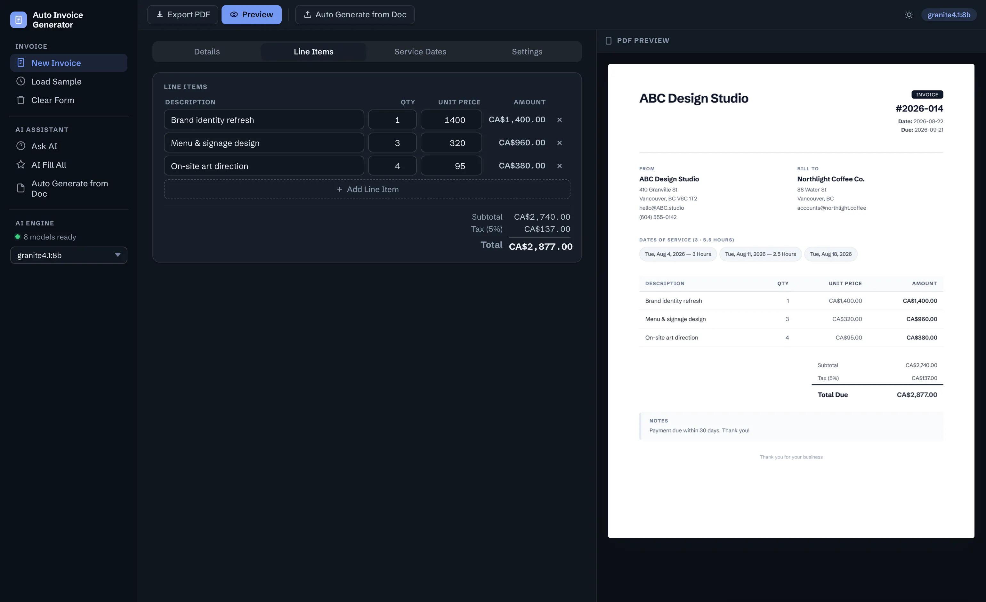This screenshot has height=602, width=986.
Task: Click the PDF PREVIEW panel title
Action: (643, 40)
